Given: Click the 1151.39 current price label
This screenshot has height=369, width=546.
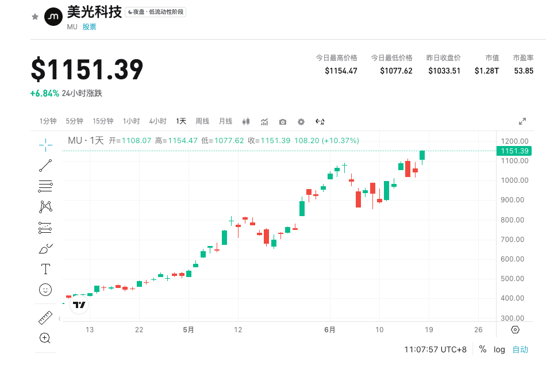Looking at the screenshot, I should [514, 151].
